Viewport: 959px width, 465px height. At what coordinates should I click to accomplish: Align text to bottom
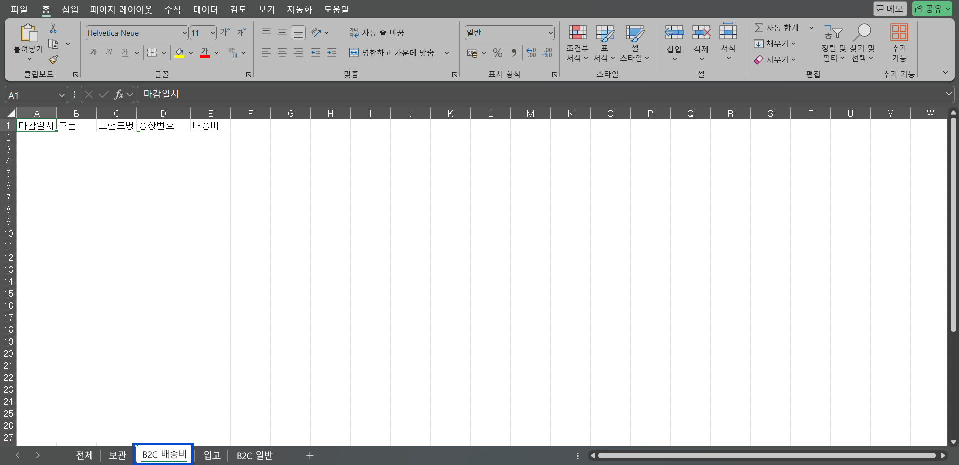pyautogui.click(x=298, y=33)
